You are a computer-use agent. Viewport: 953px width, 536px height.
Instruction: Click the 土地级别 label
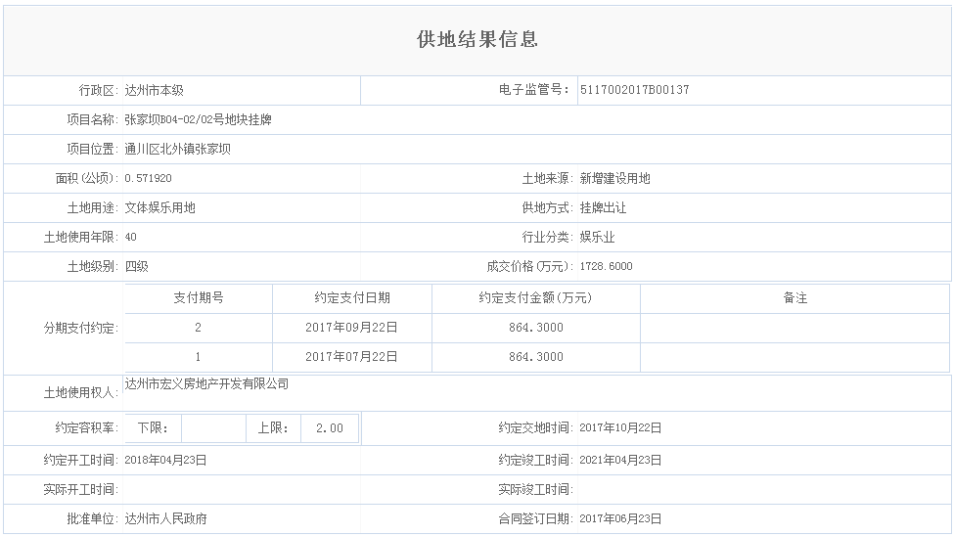pos(93,266)
